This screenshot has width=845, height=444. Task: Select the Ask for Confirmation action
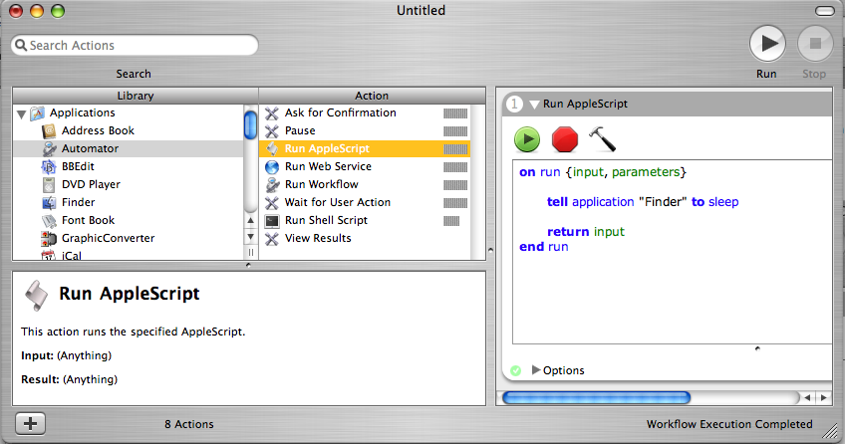click(x=365, y=112)
